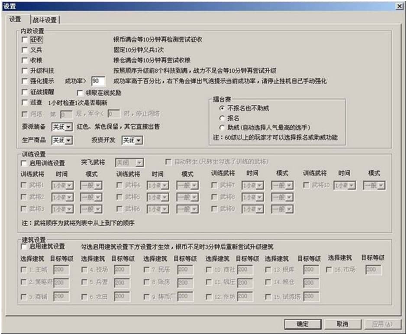Open 武将10 模式 dropdown
The height and width of the screenshot is (335, 407).
coord(374,185)
